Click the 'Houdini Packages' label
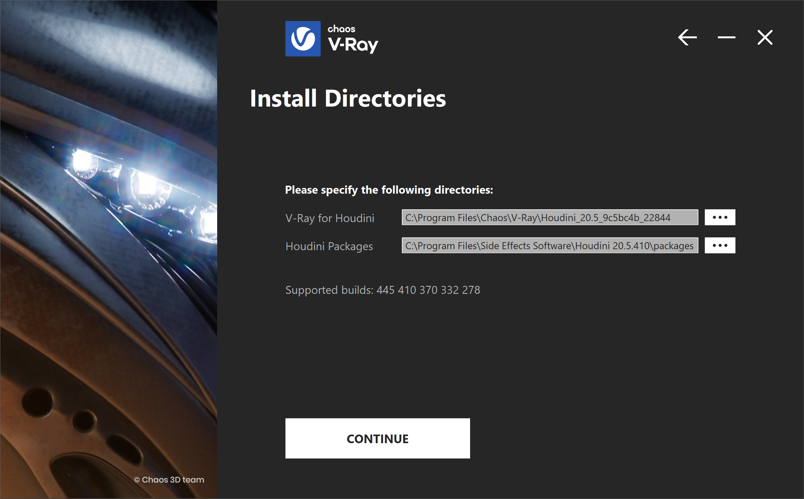 [x=329, y=246]
